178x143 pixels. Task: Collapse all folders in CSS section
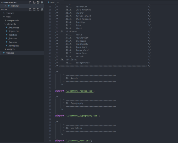coord(42,9)
